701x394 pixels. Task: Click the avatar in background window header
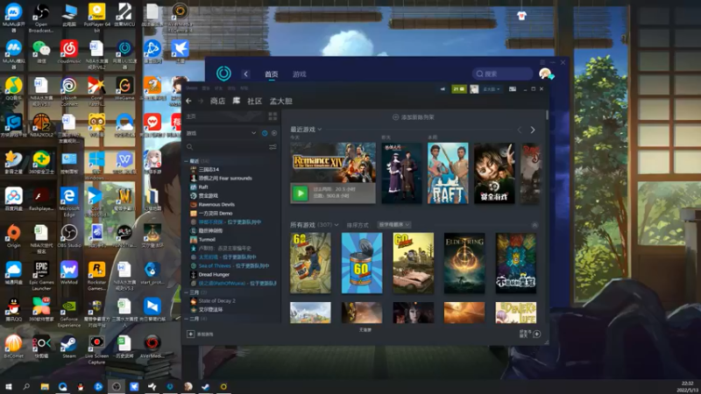[x=545, y=74]
